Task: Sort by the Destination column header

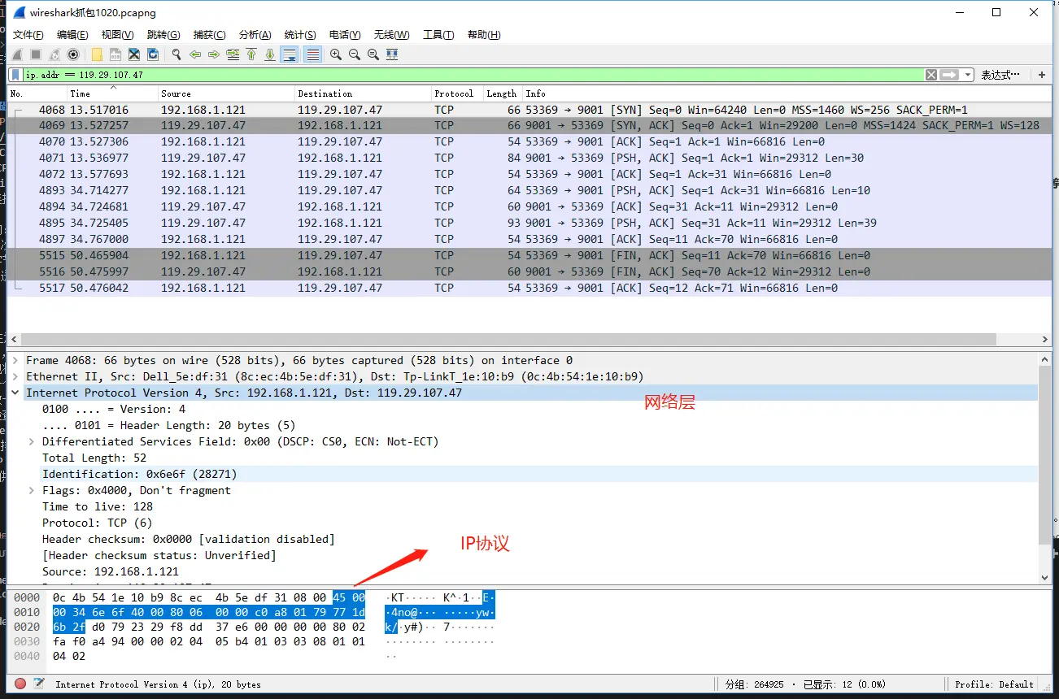Action: 363,93
